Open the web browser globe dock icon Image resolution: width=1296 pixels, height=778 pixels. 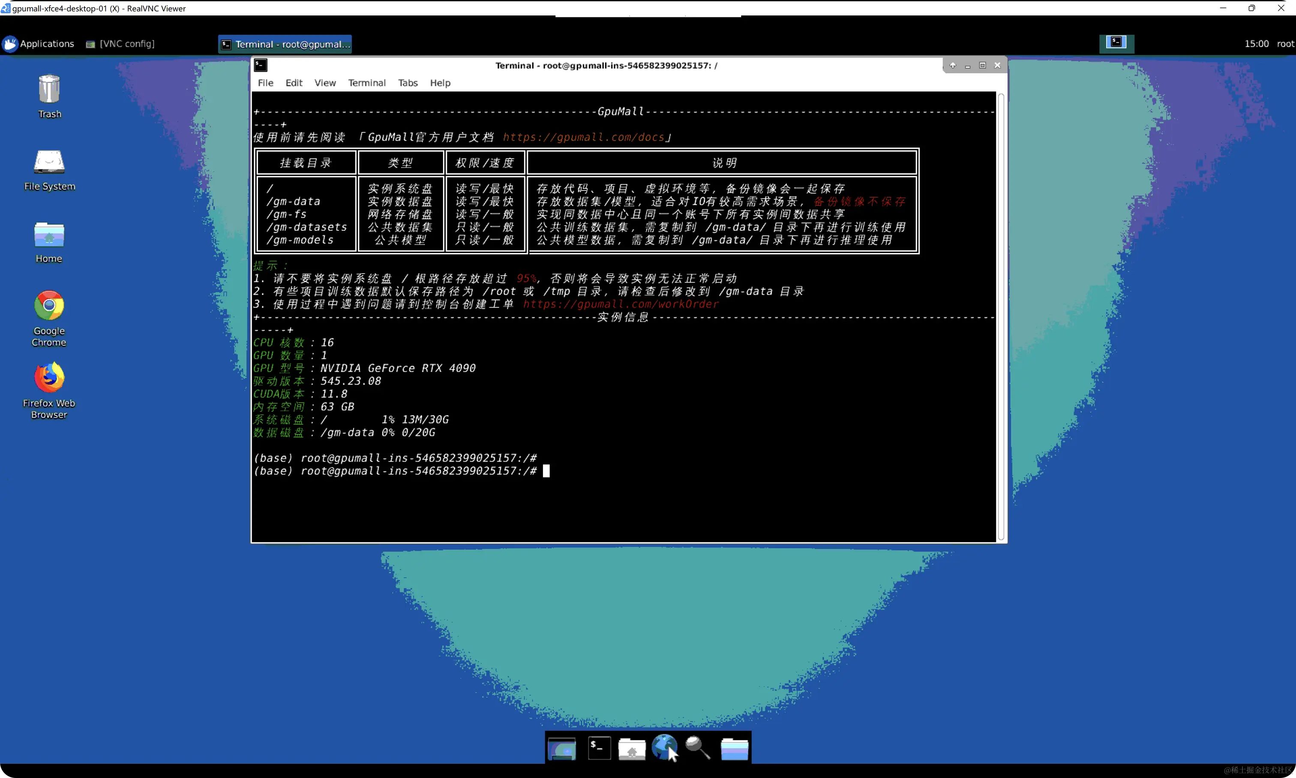664,747
